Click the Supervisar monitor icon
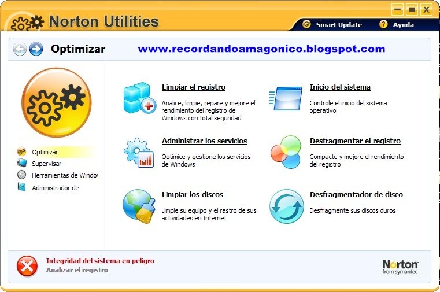Screen dimensions: 440x292 [21, 162]
